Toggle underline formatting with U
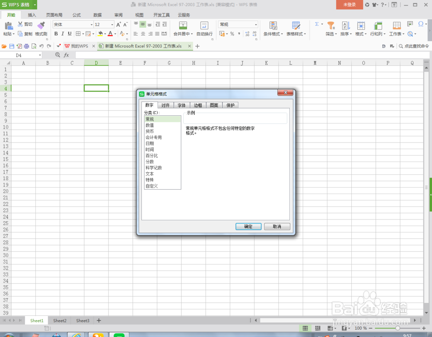Screen dimensions: 432x337 (70, 34)
